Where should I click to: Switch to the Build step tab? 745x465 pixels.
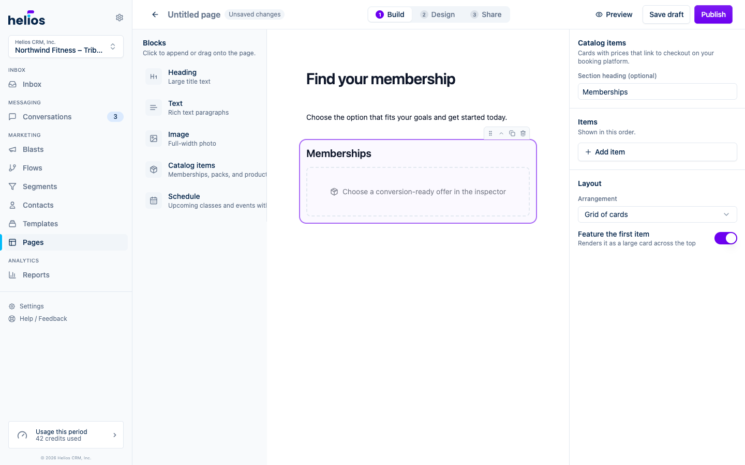pos(390,14)
